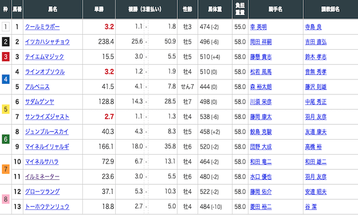Open jockey link 水口 優也
The height and width of the screenshot is (215, 358).
pyautogui.click(x=261, y=176)
